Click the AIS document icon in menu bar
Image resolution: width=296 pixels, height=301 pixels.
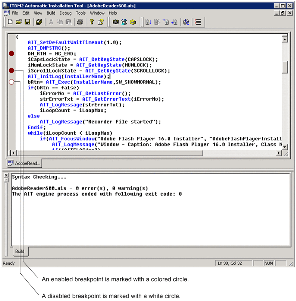pyautogui.click(x=6, y=13)
